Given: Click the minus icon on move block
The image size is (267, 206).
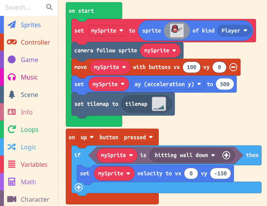Looking at the screenshot, I should [233, 68].
